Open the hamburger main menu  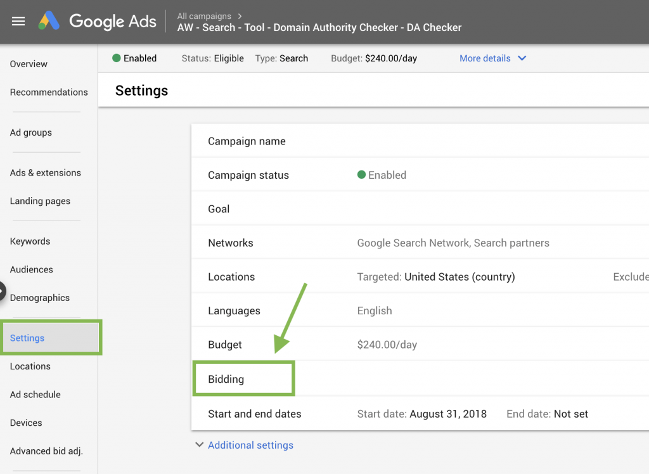18,21
